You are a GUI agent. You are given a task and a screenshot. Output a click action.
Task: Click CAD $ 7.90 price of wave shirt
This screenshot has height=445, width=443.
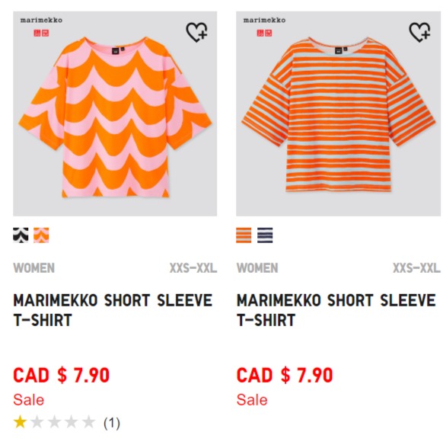pyautogui.click(x=61, y=375)
